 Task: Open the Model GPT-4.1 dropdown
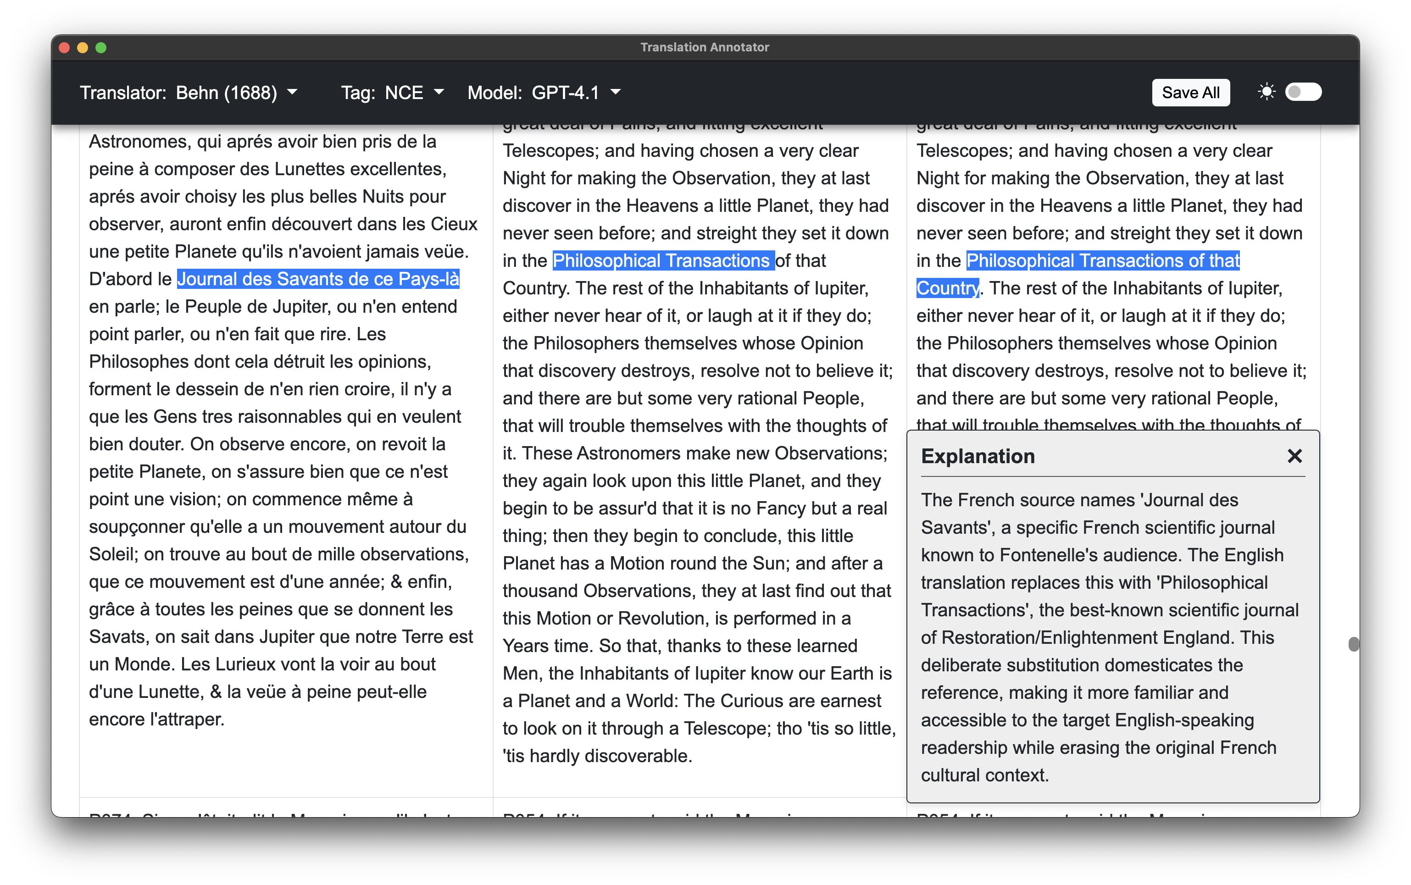pyautogui.click(x=544, y=93)
